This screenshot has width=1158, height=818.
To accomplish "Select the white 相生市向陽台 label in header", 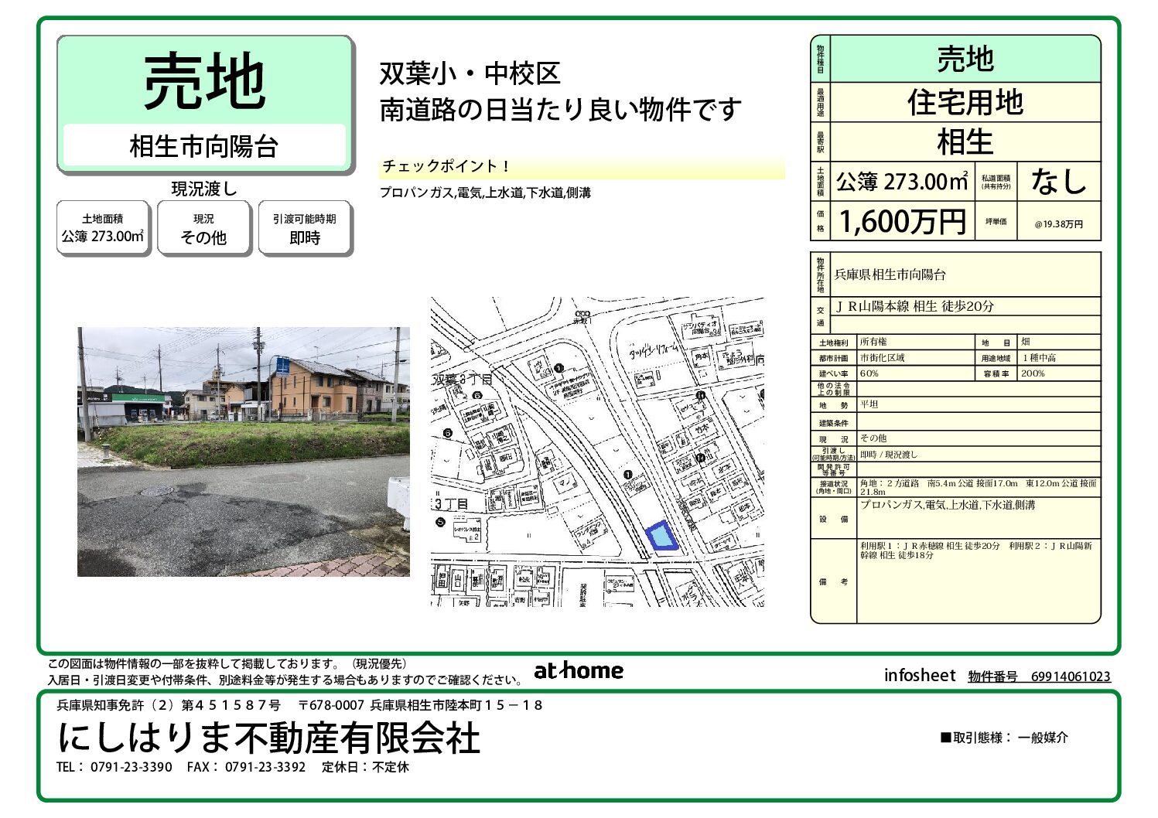I will point(204,146).
